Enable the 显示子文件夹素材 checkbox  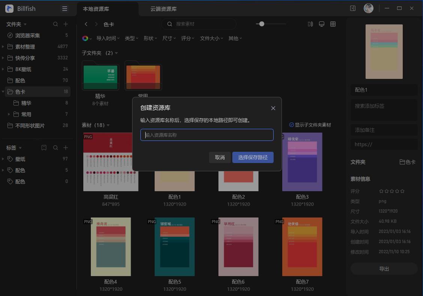291,125
